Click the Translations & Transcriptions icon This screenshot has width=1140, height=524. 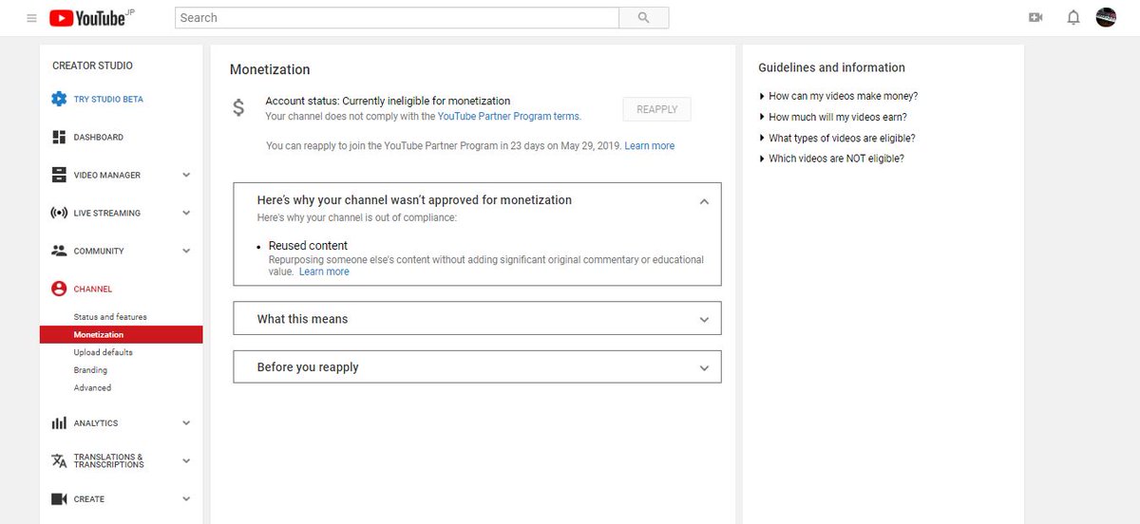(59, 460)
